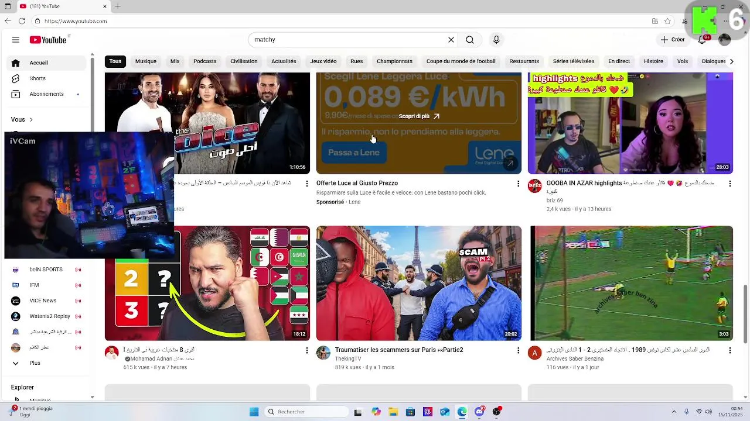This screenshot has height=421, width=750.
Task: Go back in the browser
Action: pyautogui.click(x=8, y=21)
